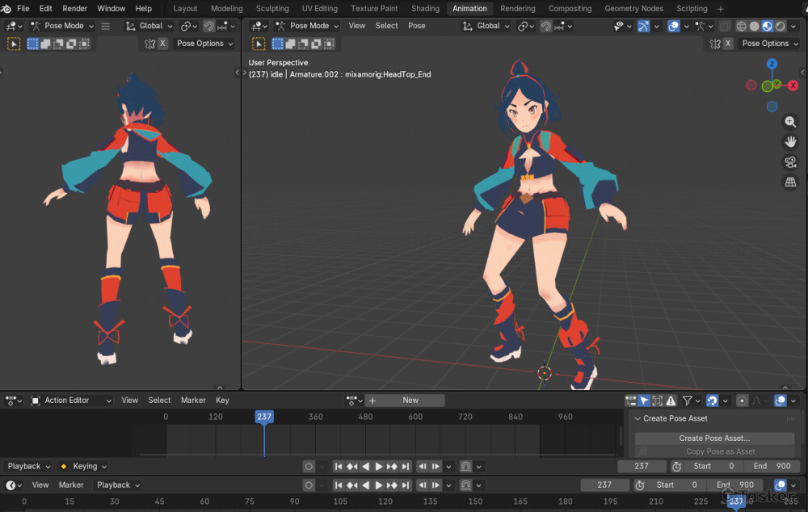
Task: Switch orthographic view with grid icon
Action: pyautogui.click(x=790, y=183)
